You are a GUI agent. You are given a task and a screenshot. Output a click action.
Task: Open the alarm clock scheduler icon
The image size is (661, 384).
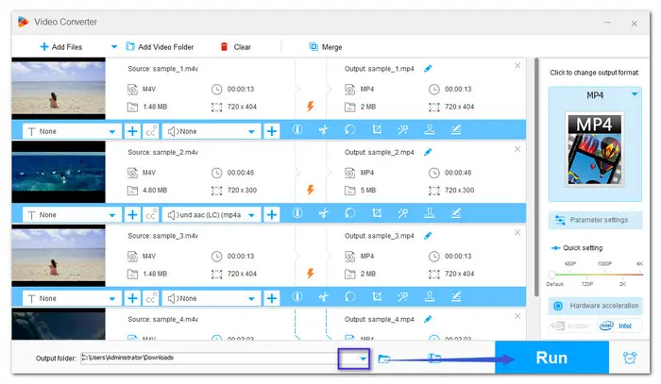630,358
